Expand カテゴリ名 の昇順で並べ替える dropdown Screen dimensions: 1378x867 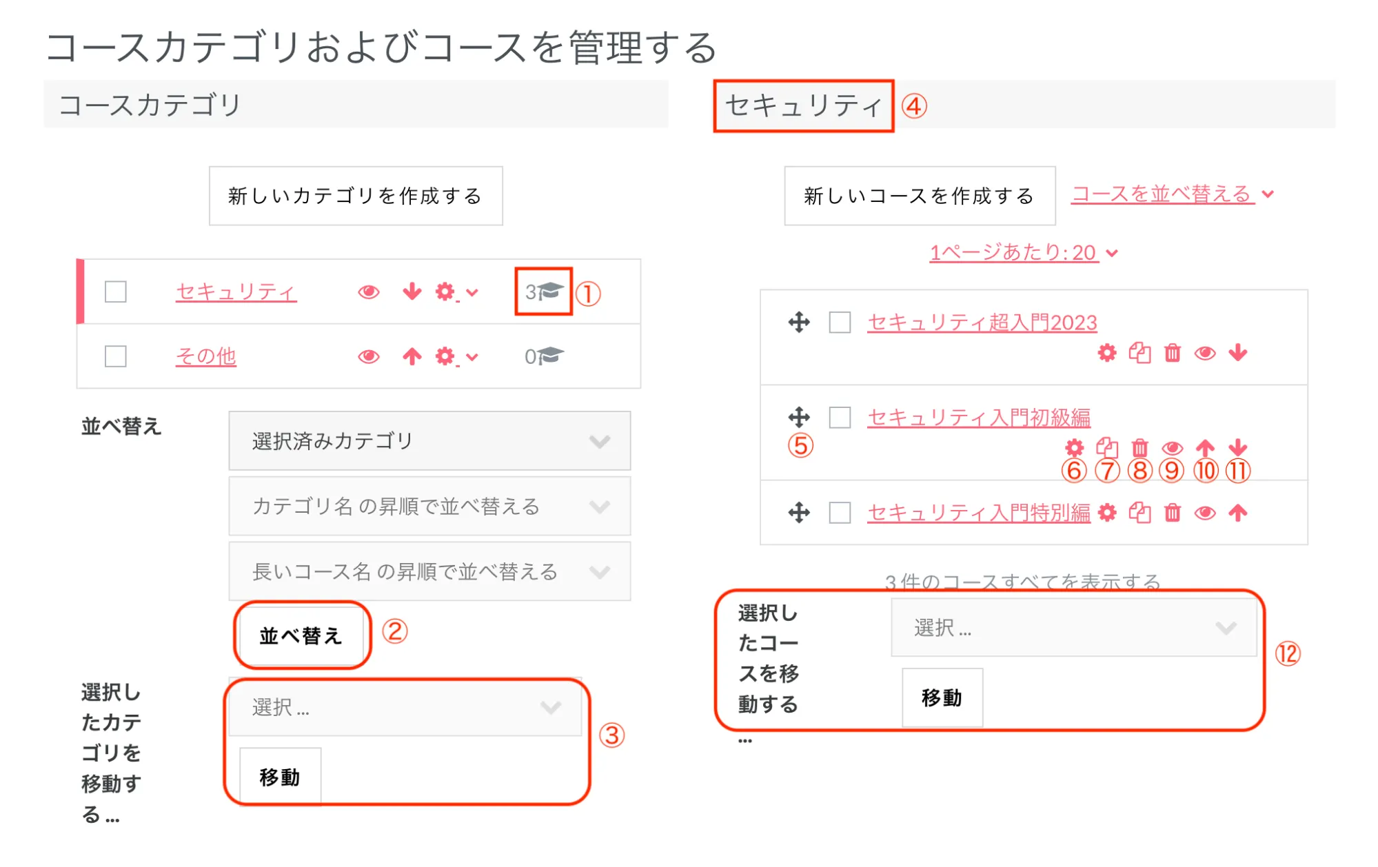429,507
